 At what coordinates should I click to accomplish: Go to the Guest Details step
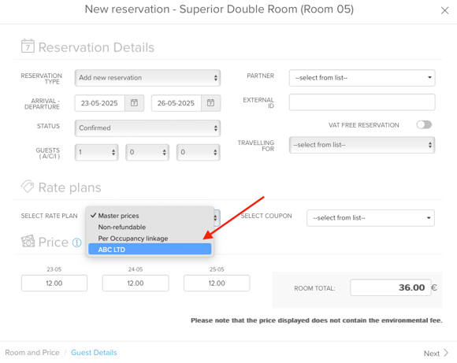pos(94,353)
